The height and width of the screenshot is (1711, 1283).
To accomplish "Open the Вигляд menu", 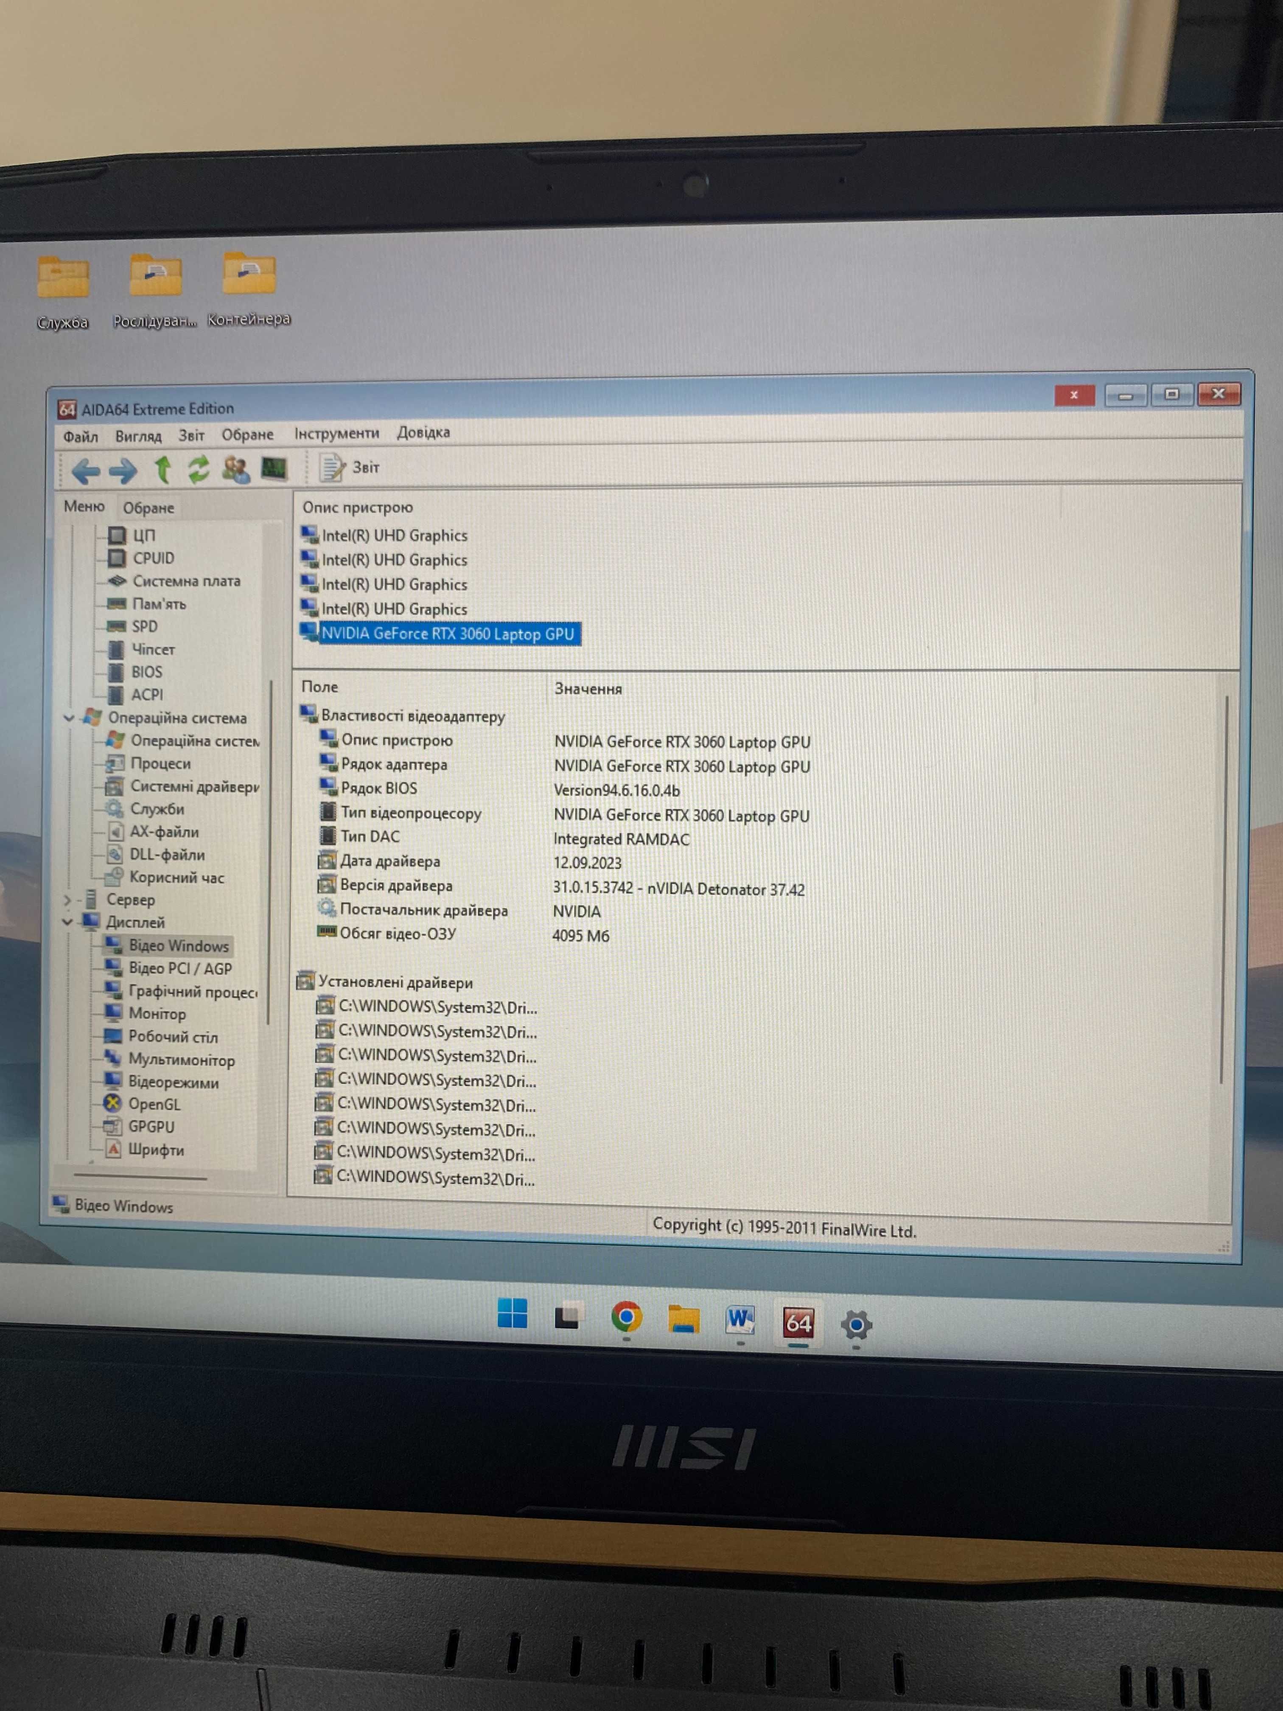I will coord(138,436).
